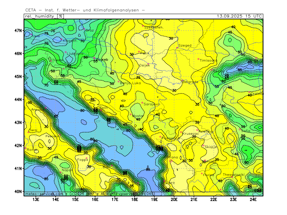Select the Szekesfeh. city label

coord(154,28)
